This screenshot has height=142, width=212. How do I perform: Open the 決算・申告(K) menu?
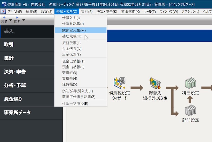pyautogui.click(x=107, y=12)
